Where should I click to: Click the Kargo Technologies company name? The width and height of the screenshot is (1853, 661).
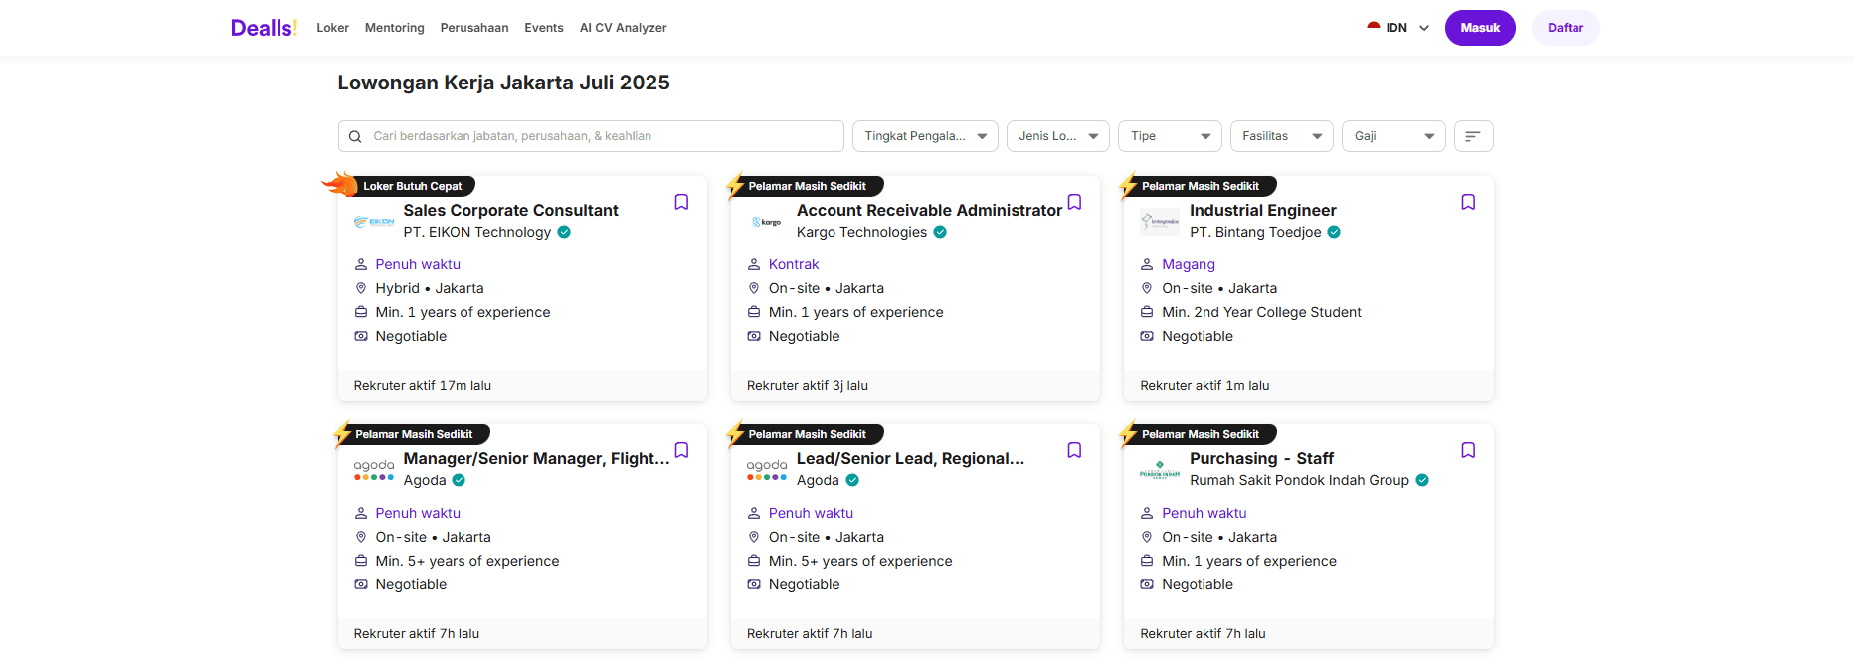point(861,232)
